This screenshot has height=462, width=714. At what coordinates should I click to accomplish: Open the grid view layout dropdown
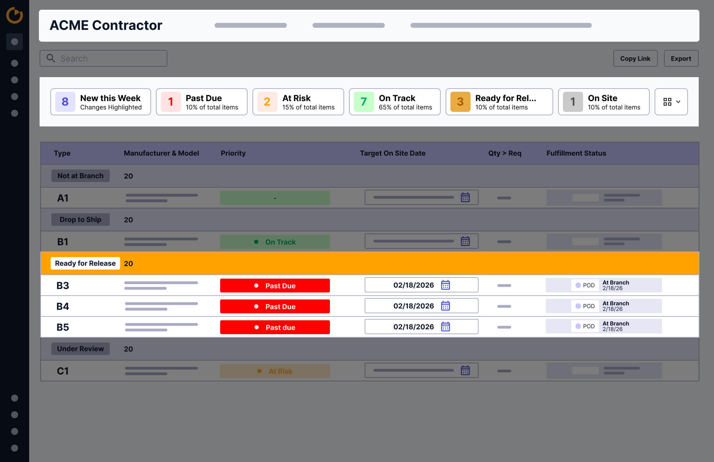click(671, 102)
